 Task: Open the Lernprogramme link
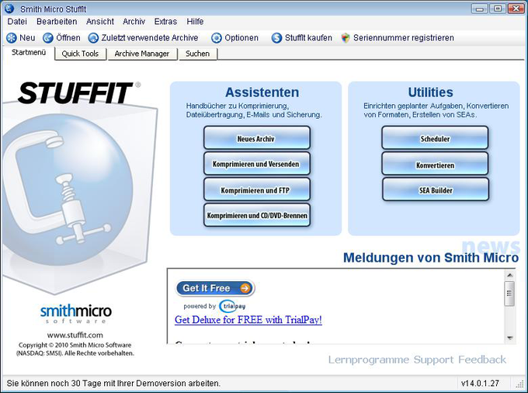(368, 360)
